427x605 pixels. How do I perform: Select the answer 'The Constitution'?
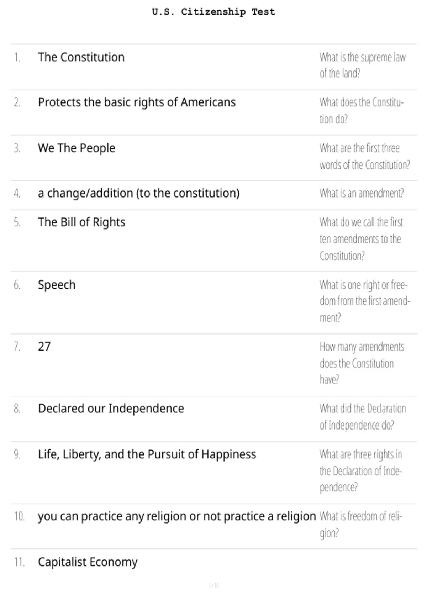point(81,57)
